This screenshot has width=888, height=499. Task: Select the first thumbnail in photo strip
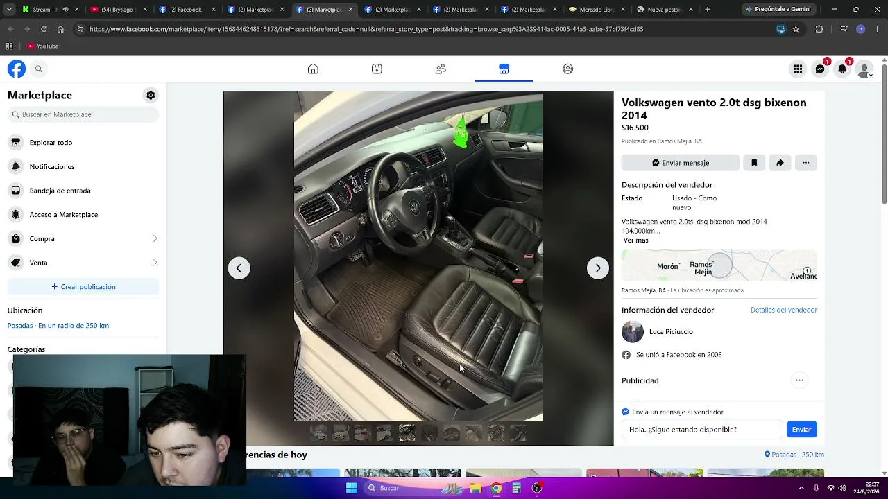[x=318, y=433]
